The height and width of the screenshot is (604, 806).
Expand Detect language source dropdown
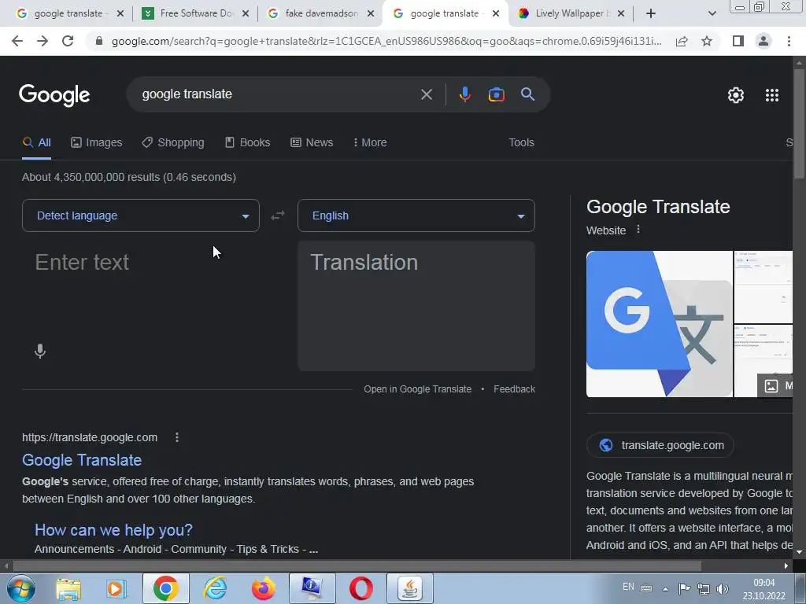(x=141, y=215)
